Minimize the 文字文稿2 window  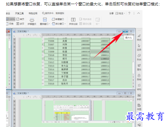pos(119,31)
